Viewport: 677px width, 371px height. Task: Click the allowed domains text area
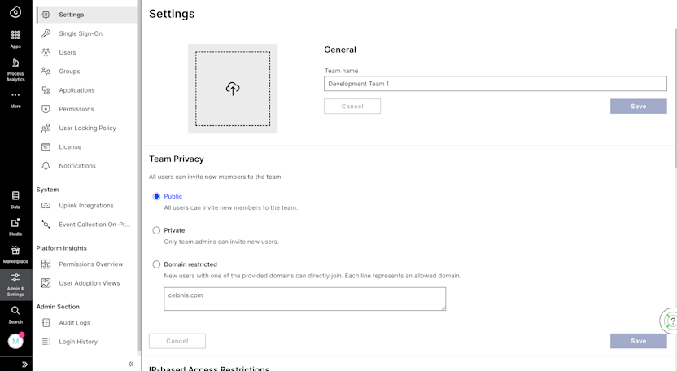[x=305, y=299]
